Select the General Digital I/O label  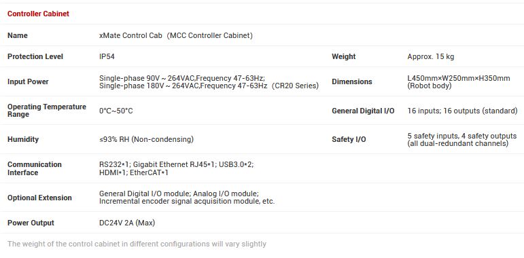click(363, 111)
